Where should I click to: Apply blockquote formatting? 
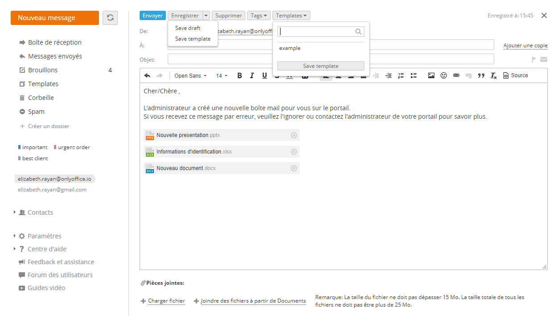[x=481, y=76]
